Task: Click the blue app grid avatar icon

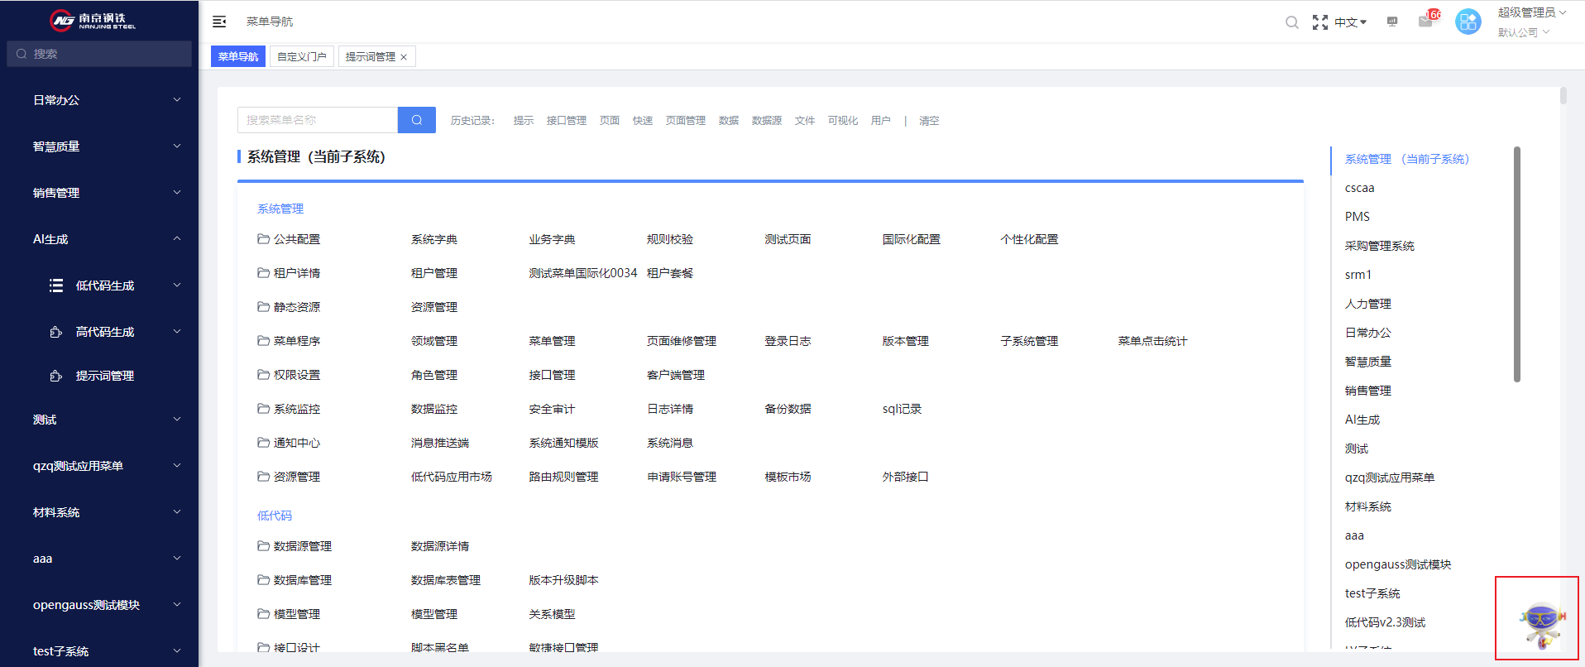Action: coord(1468,22)
